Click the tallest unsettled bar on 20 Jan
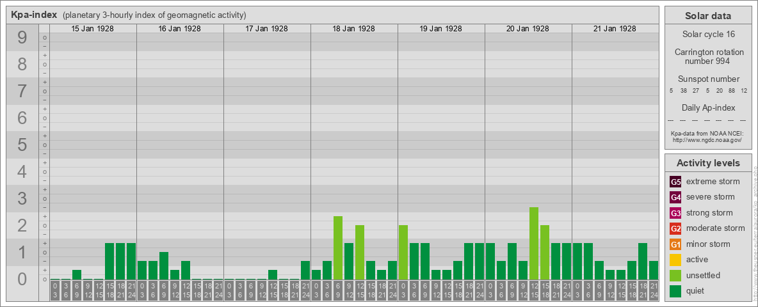Image resolution: width=758 pixels, height=307 pixels. (x=534, y=243)
